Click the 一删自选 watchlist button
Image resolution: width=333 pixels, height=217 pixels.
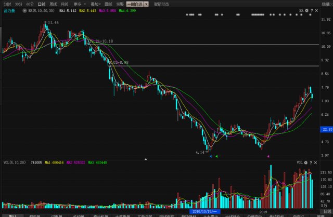134,4
